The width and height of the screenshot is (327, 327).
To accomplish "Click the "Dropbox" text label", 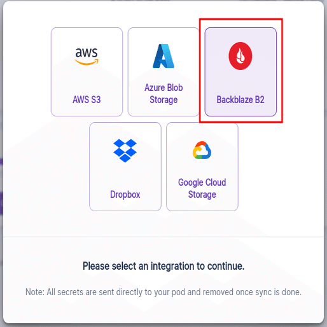I will click(x=125, y=195).
